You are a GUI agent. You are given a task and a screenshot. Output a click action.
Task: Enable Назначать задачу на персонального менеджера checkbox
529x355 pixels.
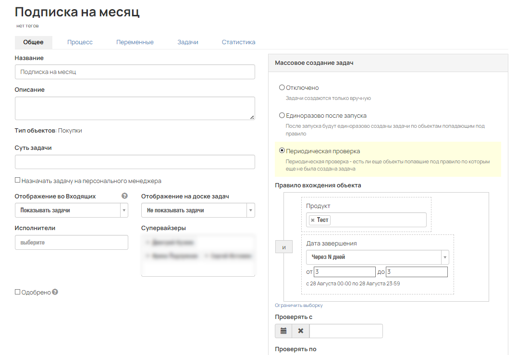click(18, 181)
